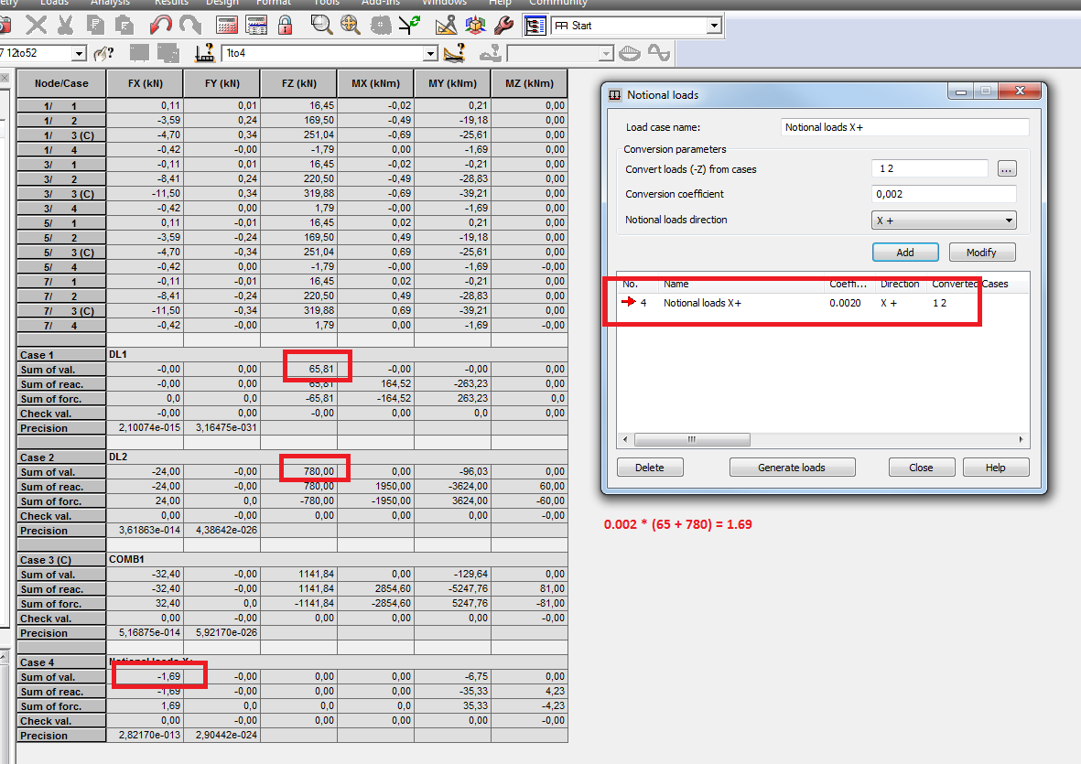Image resolution: width=1081 pixels, height=764 pixels.
Task: Open the 1to4 load case dropdown
Action: 430,54
